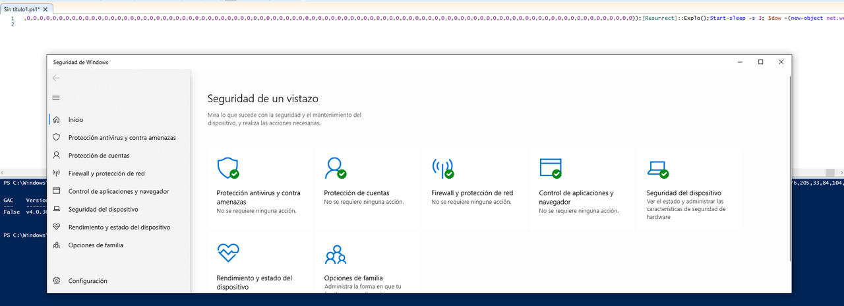Open Protección de cuentas in sidebar

pyautogui.click(x=119, y=156)
